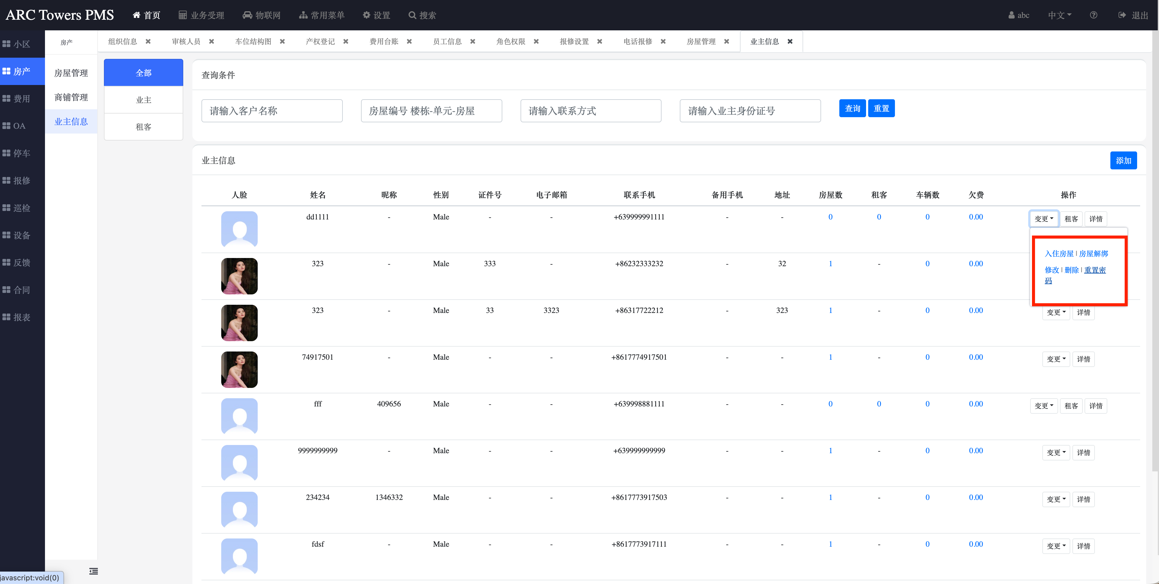The image size is (1159, 584).
Task: Expand 变更 dropdown for 74917501 row
Action: 1055,359
